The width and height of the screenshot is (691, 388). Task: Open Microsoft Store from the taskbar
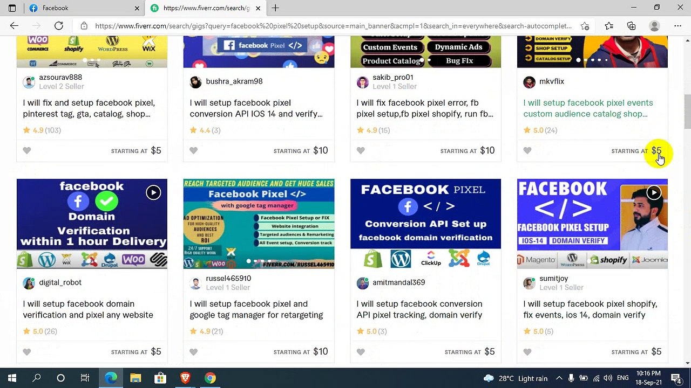click(160, 378)
